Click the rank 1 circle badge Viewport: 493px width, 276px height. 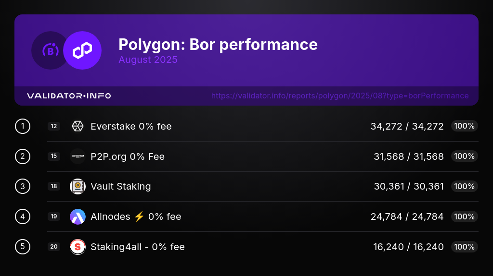tap(23, 126)
